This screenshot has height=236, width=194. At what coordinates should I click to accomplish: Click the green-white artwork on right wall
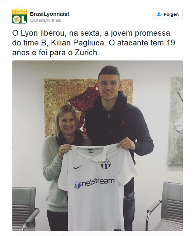(175, 120)
